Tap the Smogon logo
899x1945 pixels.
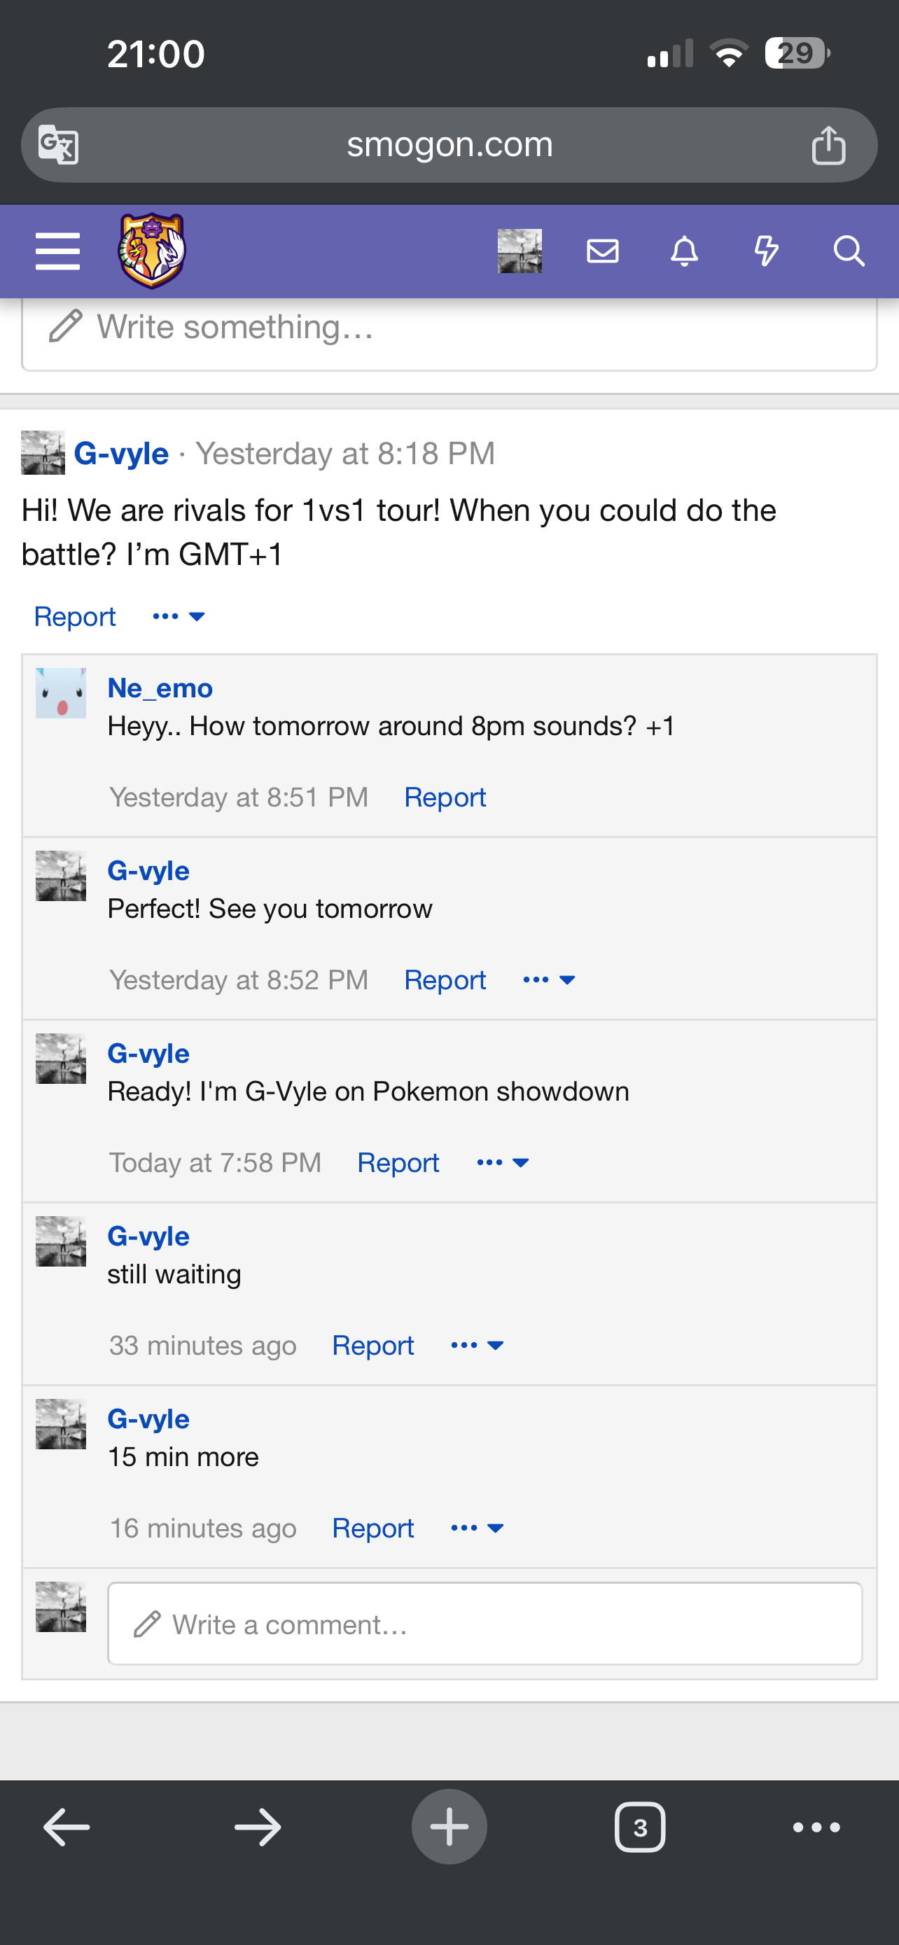[x=152, y=251]
